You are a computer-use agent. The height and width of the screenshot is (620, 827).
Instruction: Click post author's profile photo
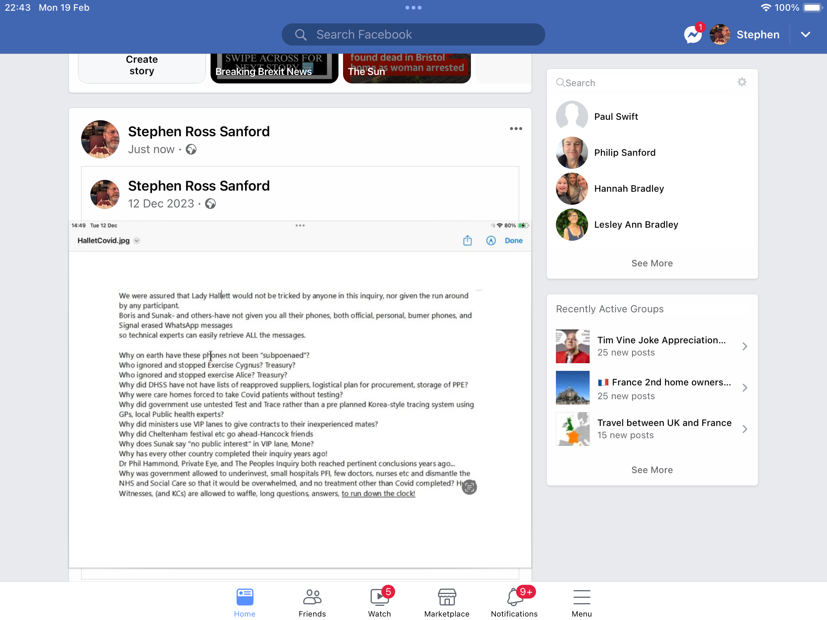click(x=100, y=139)
